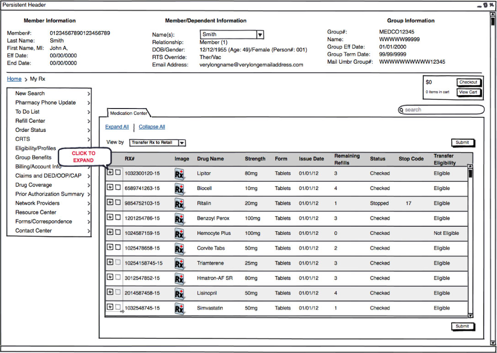Check the box for Lipitor row
497x353 pixels.
118,172
